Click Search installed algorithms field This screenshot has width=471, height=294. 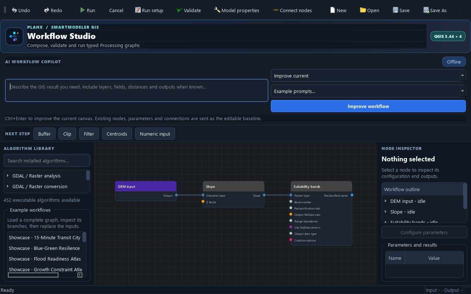point(47,161)
